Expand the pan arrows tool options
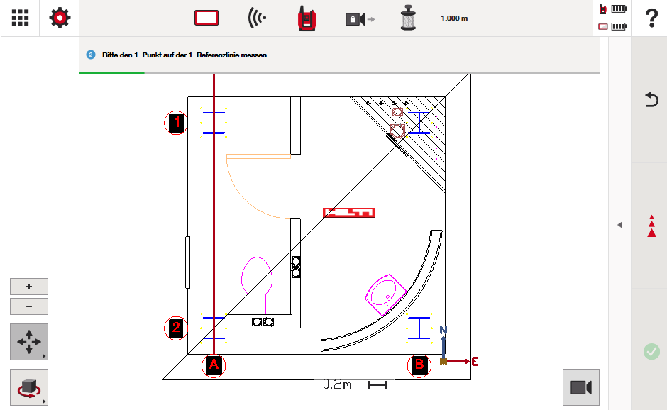The height and width of the screenshot is (410, 667). [29, 342]
